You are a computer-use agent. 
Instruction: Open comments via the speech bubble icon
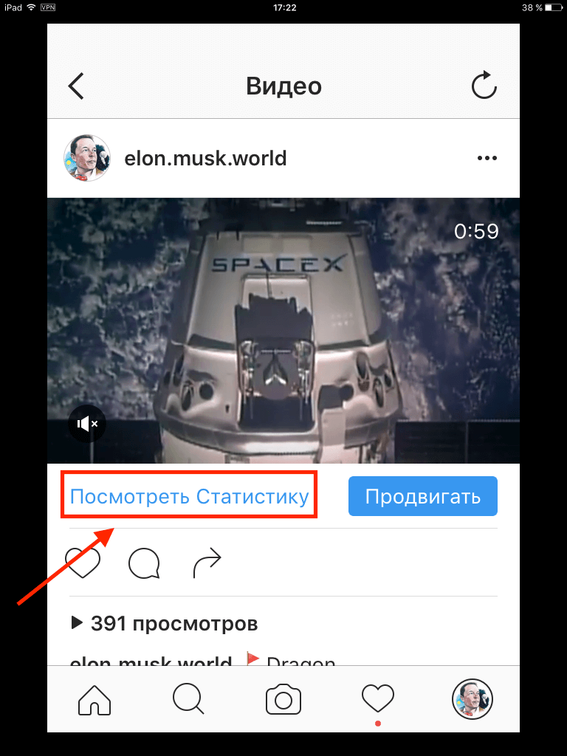click(144, 563)
